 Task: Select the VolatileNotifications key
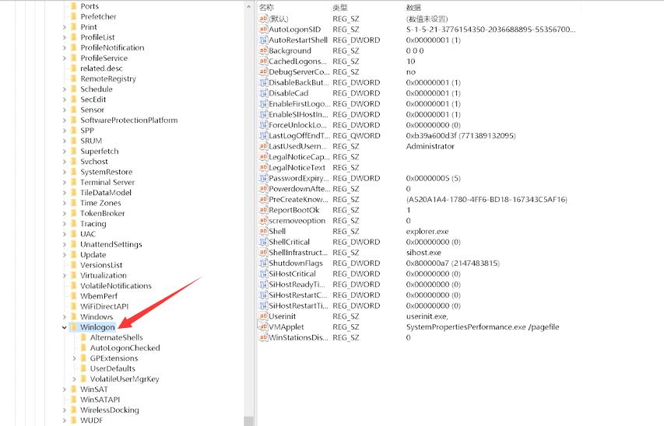pyautogui.click(x=116, y=285)
